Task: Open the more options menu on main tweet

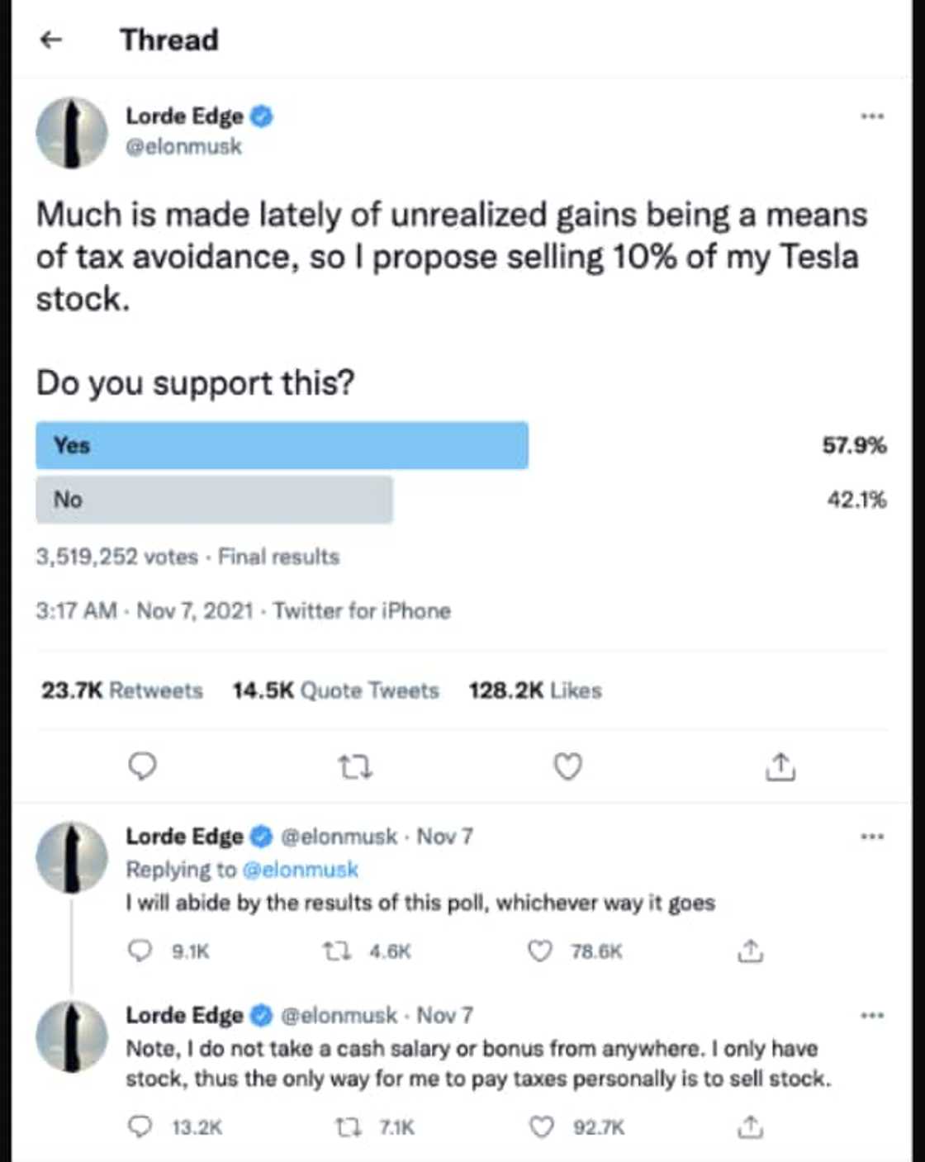Action: pyautogui.click(x=872, y=116)
